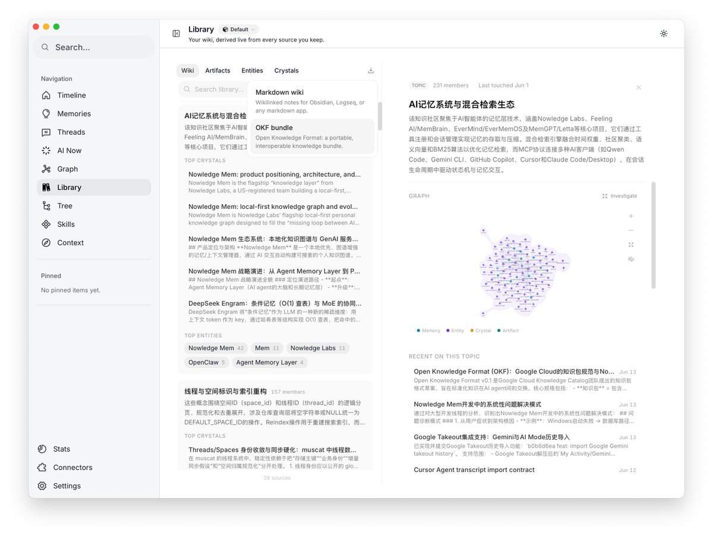Open the Threads section
713x536 pixels.
94,132
